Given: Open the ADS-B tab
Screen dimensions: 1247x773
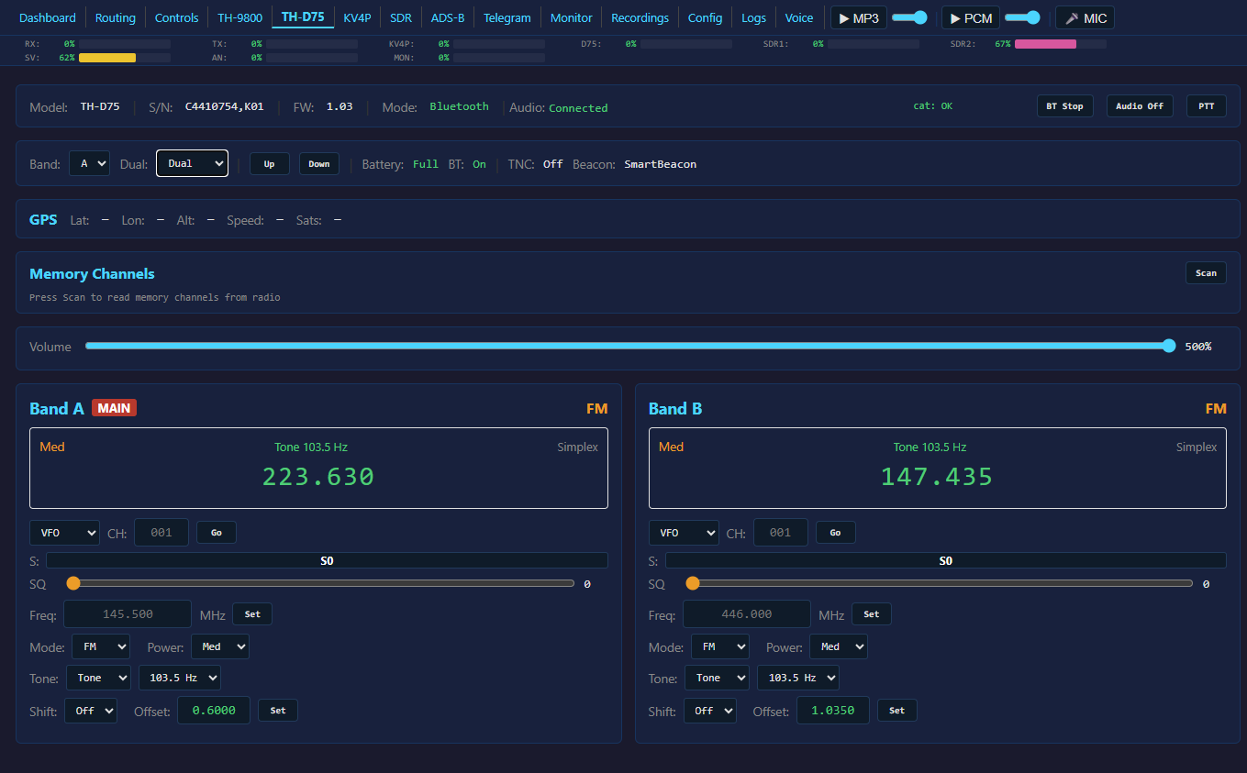Looking at the screenshot, I should [448, 17].
